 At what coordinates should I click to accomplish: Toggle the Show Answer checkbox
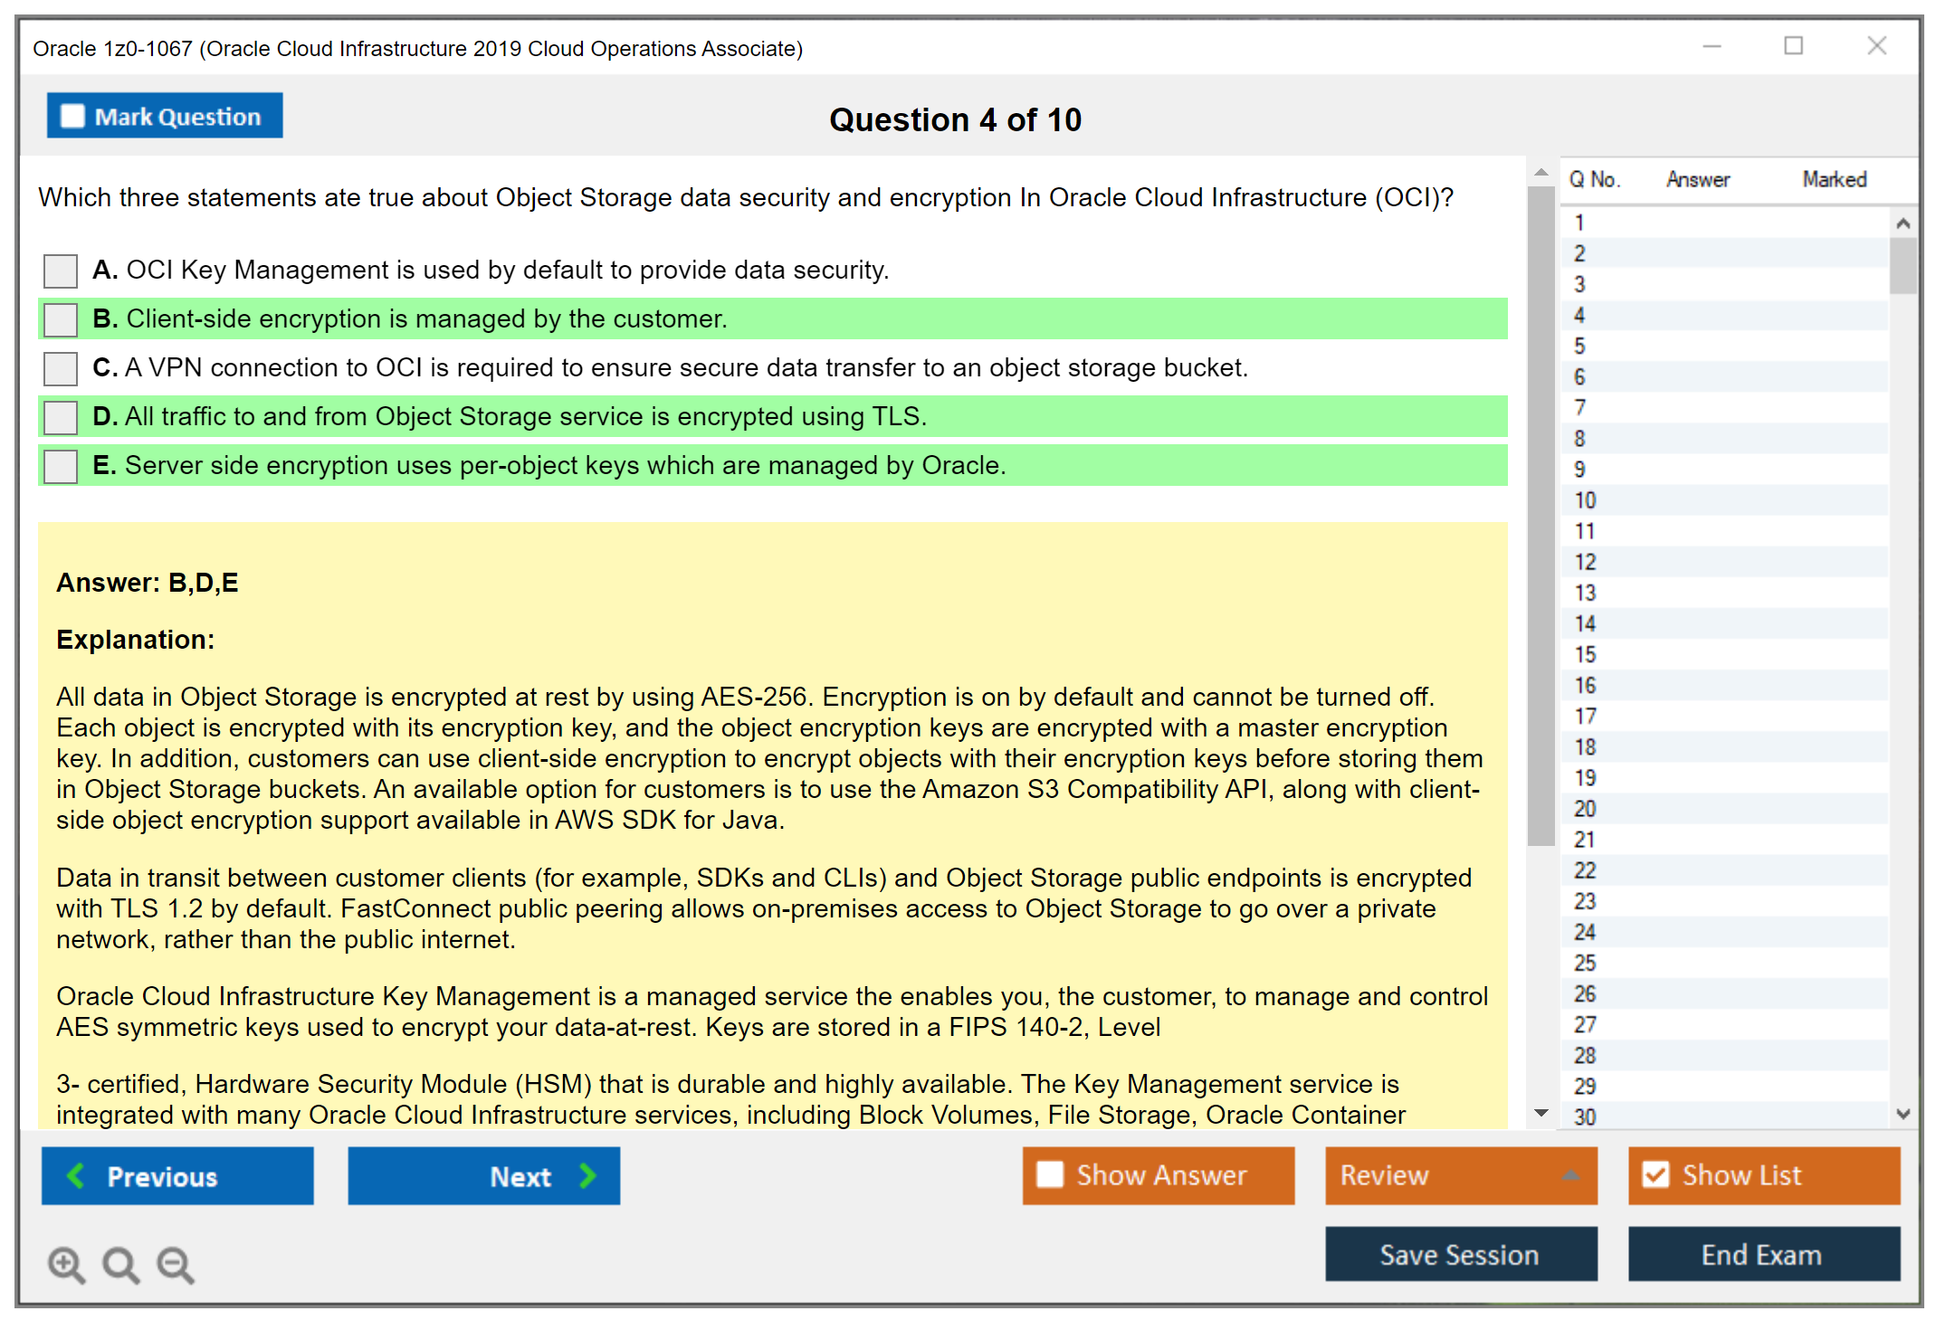click(x=1050, y=1174)
